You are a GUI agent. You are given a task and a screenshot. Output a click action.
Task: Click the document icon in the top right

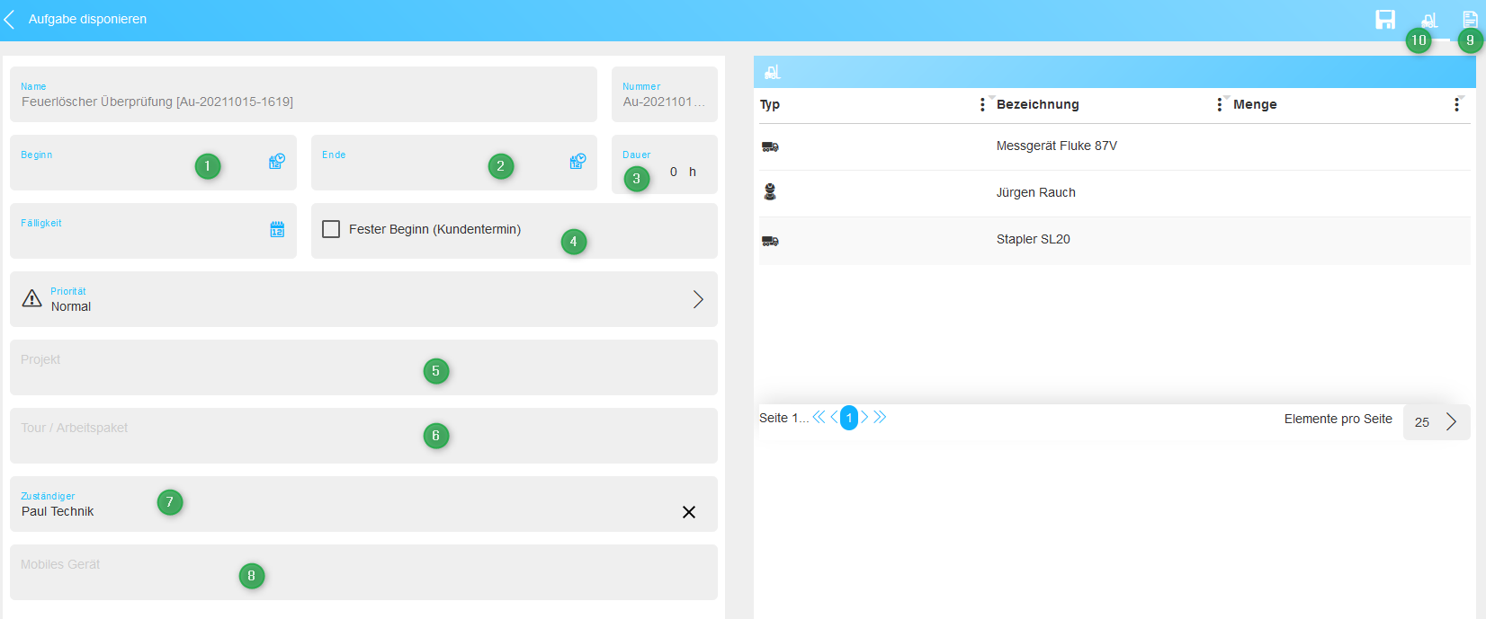(x=1470, y=19)
